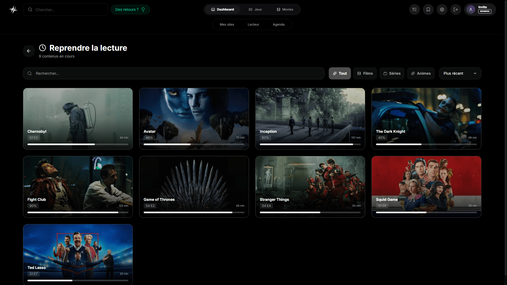507x285 pixels.
Task: Open the Lecteur sub-tab
Action: (253, 25)
